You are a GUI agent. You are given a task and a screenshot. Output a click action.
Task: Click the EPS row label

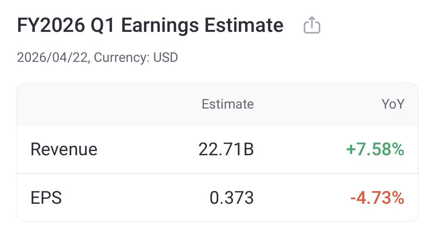47,198
